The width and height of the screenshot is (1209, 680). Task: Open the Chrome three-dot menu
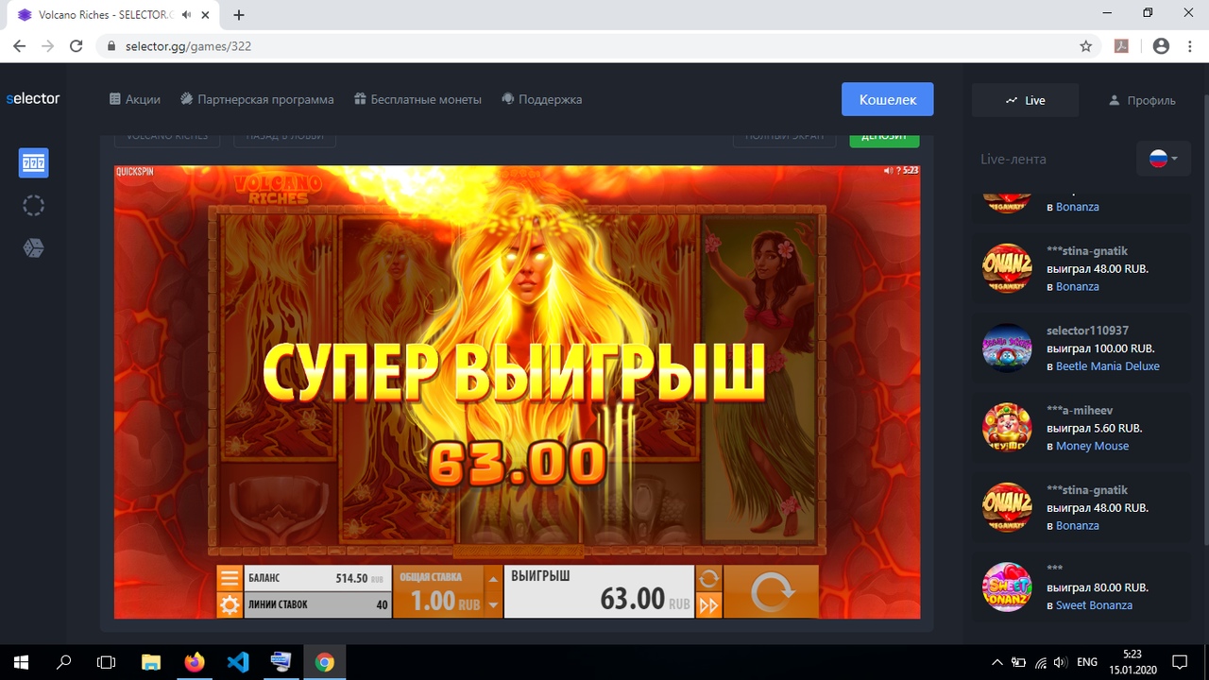click(1189, 46)
